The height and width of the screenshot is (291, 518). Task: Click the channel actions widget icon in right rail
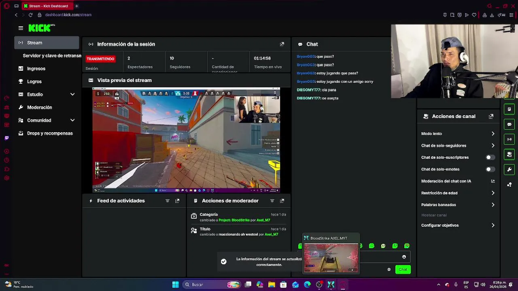coord(510,154)
